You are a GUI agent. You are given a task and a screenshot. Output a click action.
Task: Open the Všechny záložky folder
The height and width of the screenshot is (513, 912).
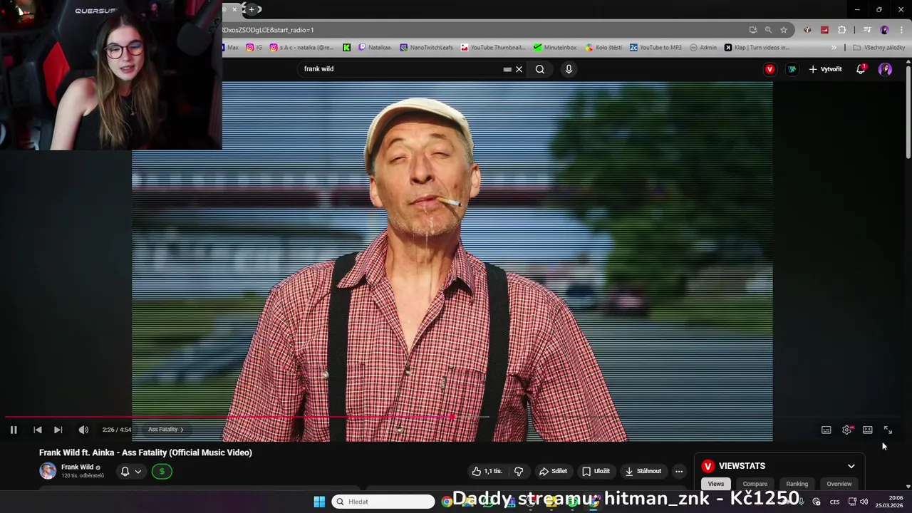pyautogui.click(x=879, y=48)
